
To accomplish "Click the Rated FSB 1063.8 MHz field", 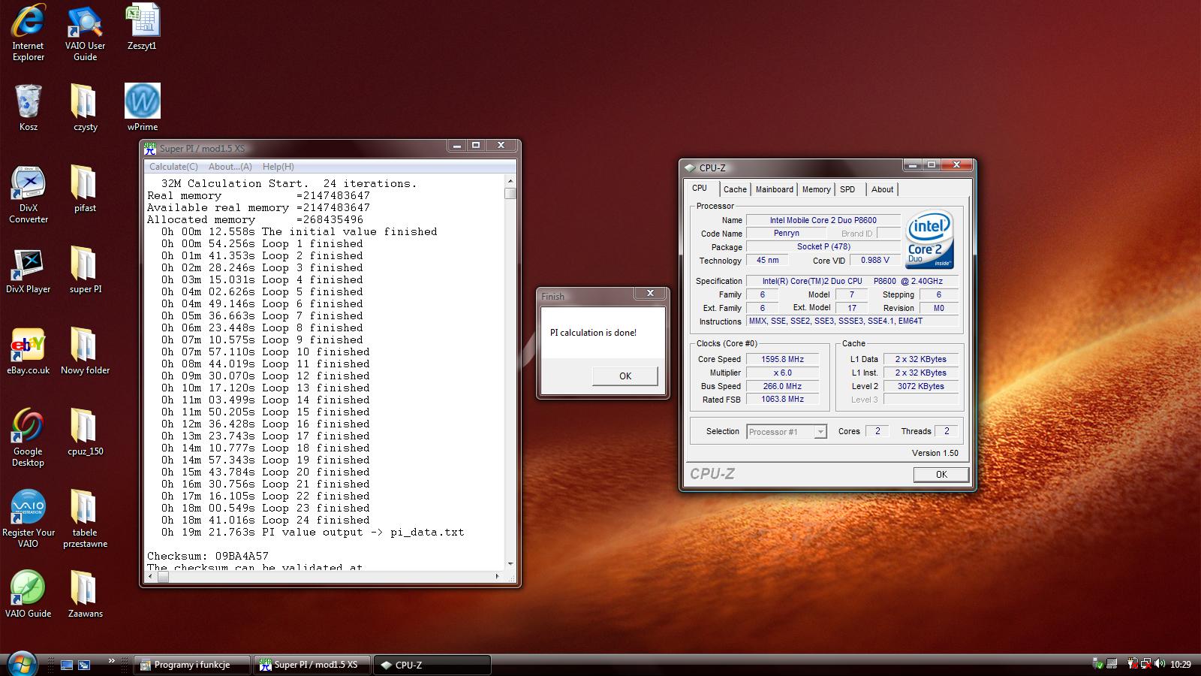I will click(x=781, y=399).
